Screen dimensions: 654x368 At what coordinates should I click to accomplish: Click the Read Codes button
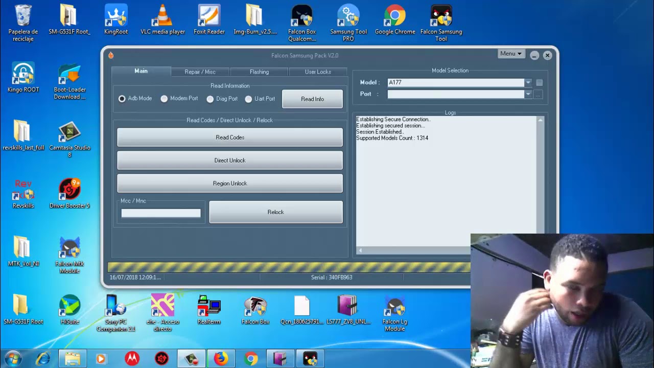[x=230, y=137]
